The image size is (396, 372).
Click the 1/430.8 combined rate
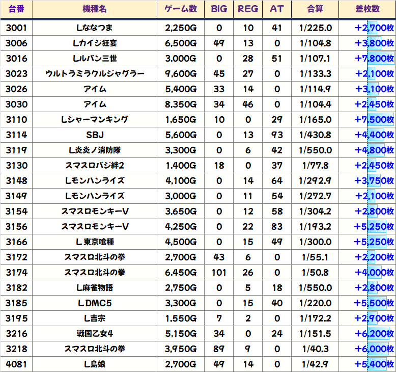(x=315, y=135)
